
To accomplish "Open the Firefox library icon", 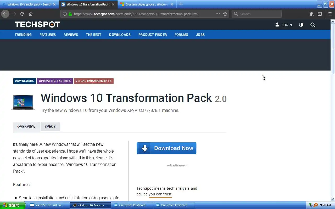I will tap(311, 14).
